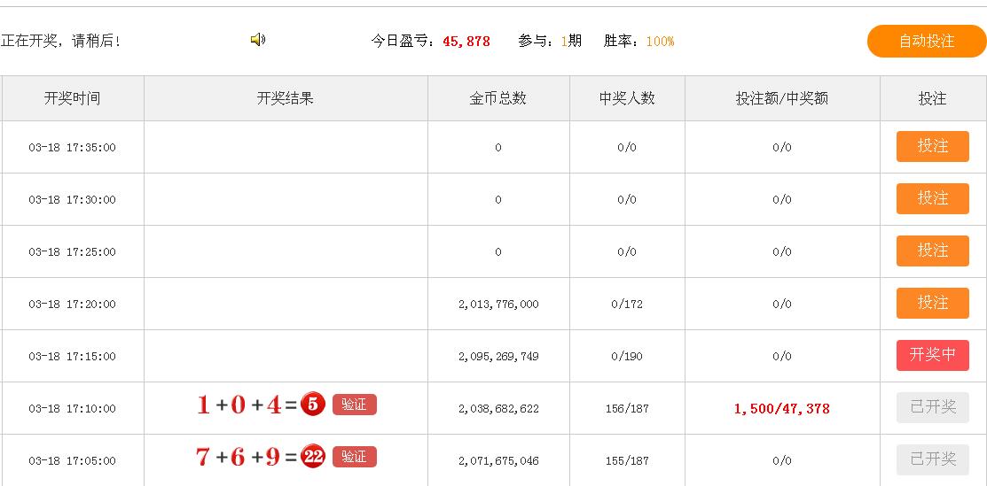Click the red result ball 22

tap(313, 457)
